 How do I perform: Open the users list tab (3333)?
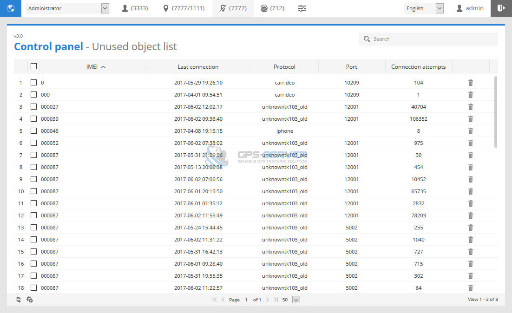coord(135,8)
